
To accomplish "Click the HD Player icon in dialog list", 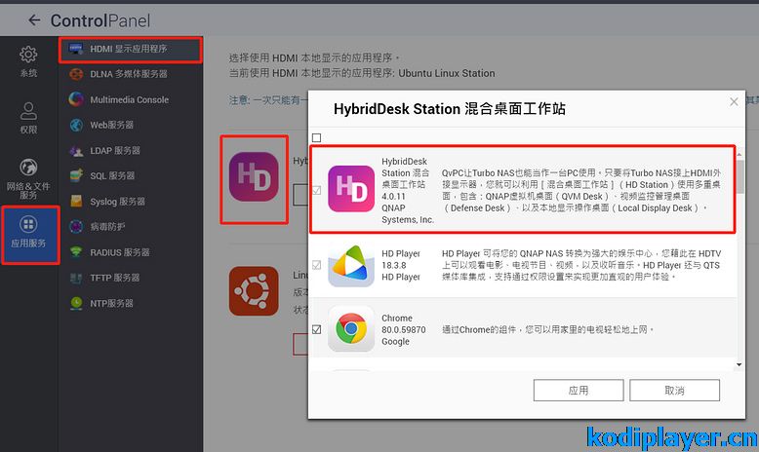I will 351,265.
